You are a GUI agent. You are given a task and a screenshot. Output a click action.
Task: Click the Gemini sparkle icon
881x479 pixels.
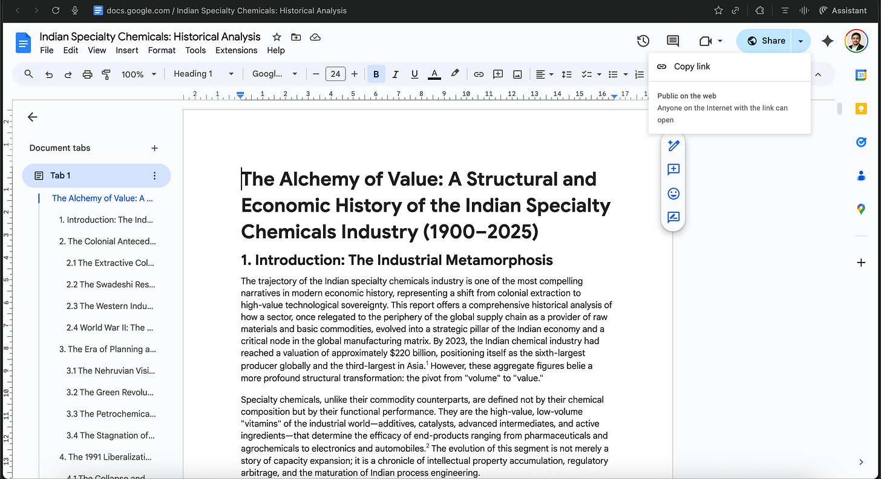[x=827, y=41]
